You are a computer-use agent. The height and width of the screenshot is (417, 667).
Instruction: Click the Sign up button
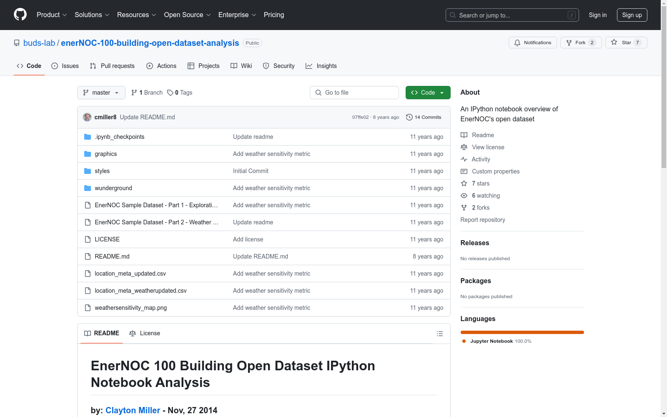pyautogui.click(x=632, y=15)
